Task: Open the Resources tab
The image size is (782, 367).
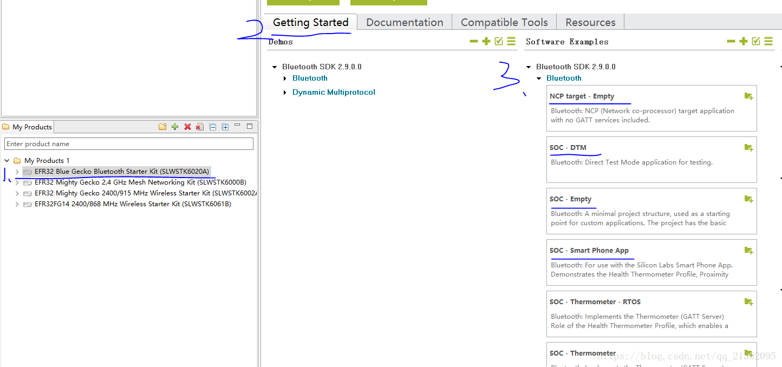Action: tap(590, 22)
